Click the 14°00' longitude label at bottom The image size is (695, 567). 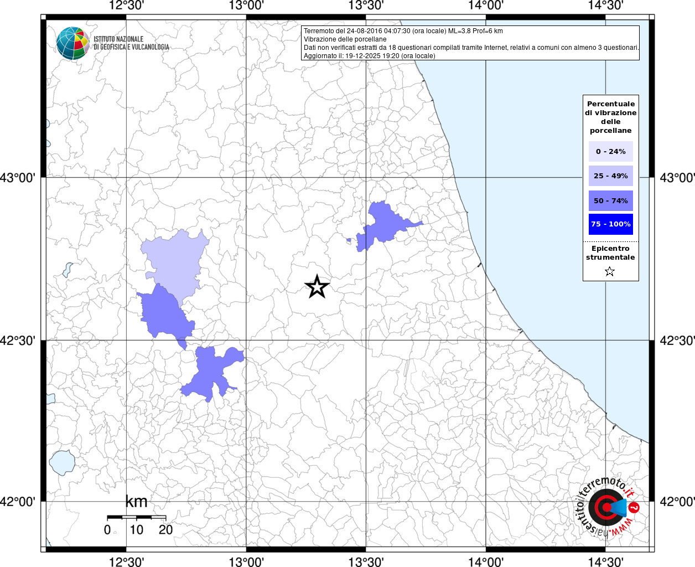point(485,561)
